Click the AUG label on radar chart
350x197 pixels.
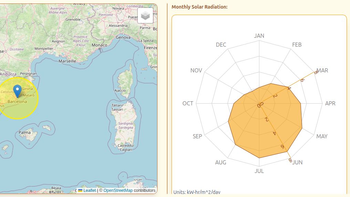[x=221, y=162]
